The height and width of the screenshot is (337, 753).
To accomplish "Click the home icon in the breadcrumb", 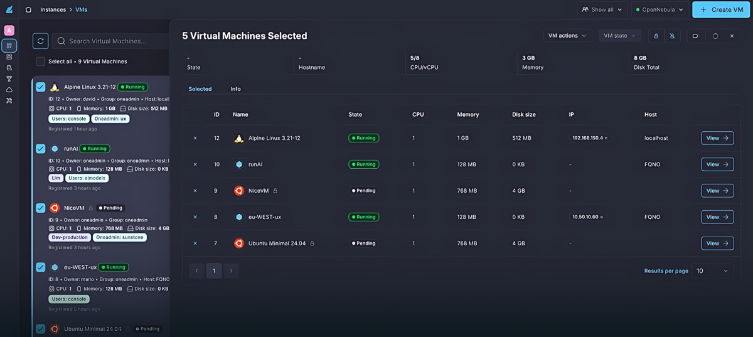I will pos(28,9).
